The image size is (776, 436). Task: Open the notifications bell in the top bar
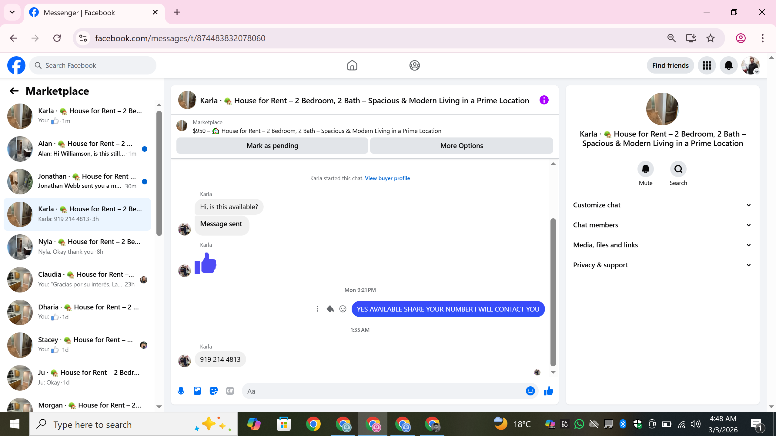729,65
